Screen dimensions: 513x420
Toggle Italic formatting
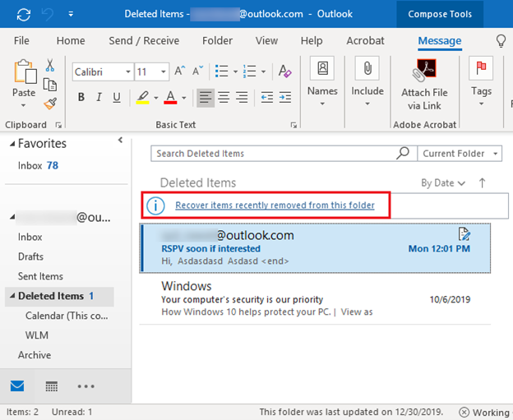click(99, 97)
